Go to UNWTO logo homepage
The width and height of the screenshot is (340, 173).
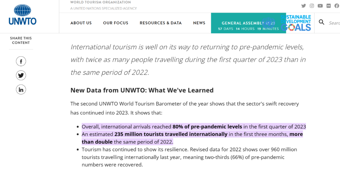(x=22, y=15)
